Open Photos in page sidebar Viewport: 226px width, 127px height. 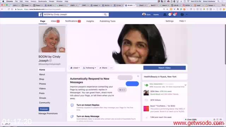click(42, 84)
